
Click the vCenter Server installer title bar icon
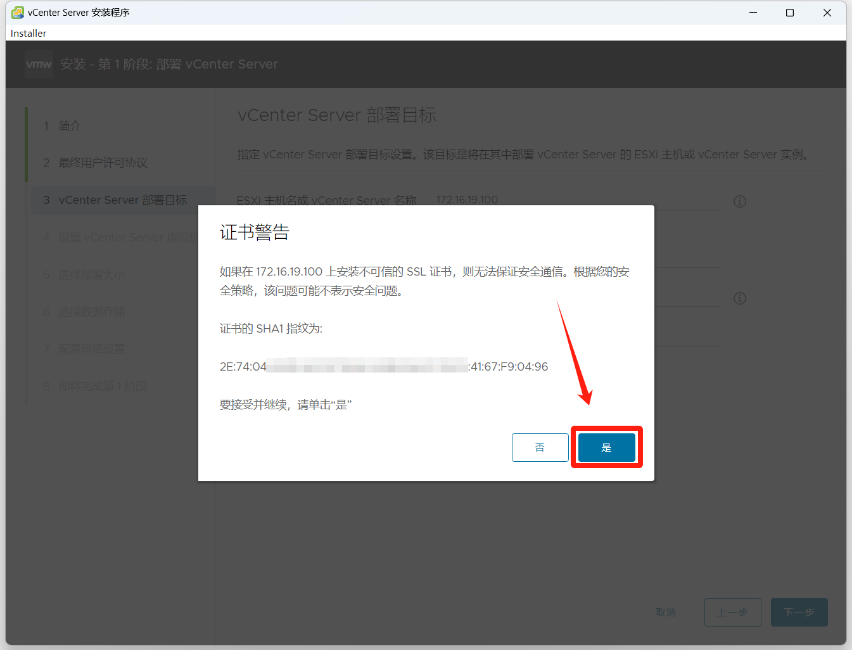click(17, 13)
